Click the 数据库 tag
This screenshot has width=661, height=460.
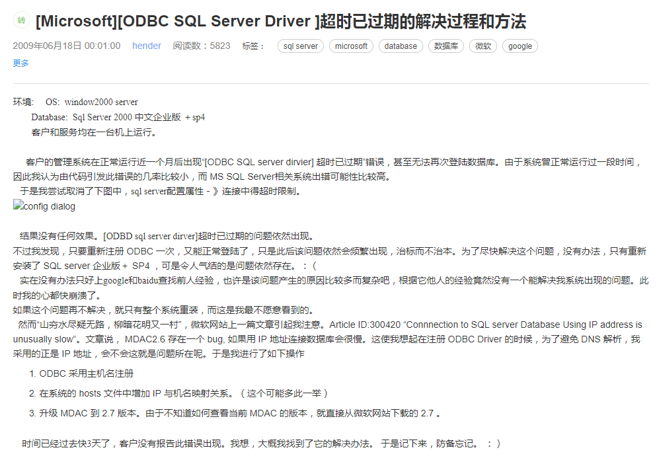point(446,46)
